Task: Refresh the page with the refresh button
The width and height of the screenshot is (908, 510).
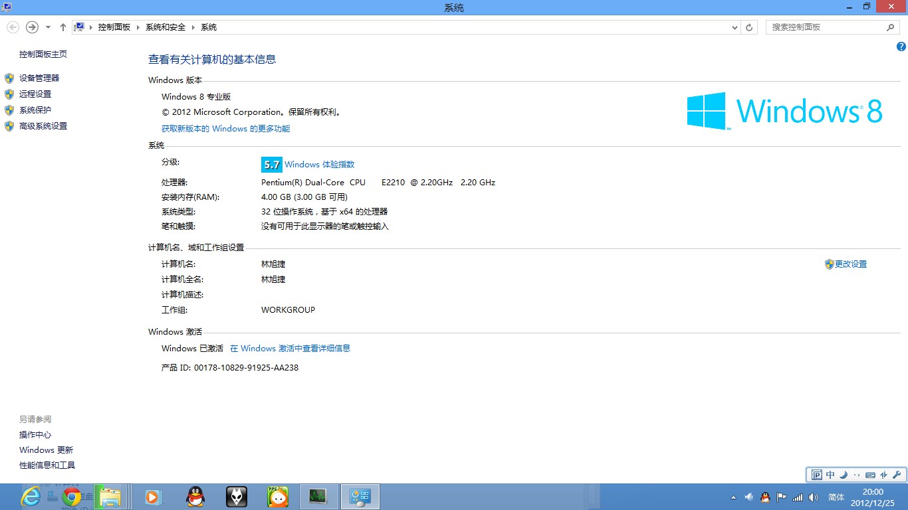Action: [749, 27]
